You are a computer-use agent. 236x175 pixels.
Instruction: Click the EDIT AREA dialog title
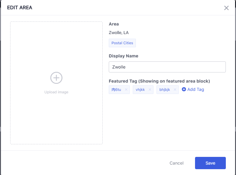tap(20, 7)
